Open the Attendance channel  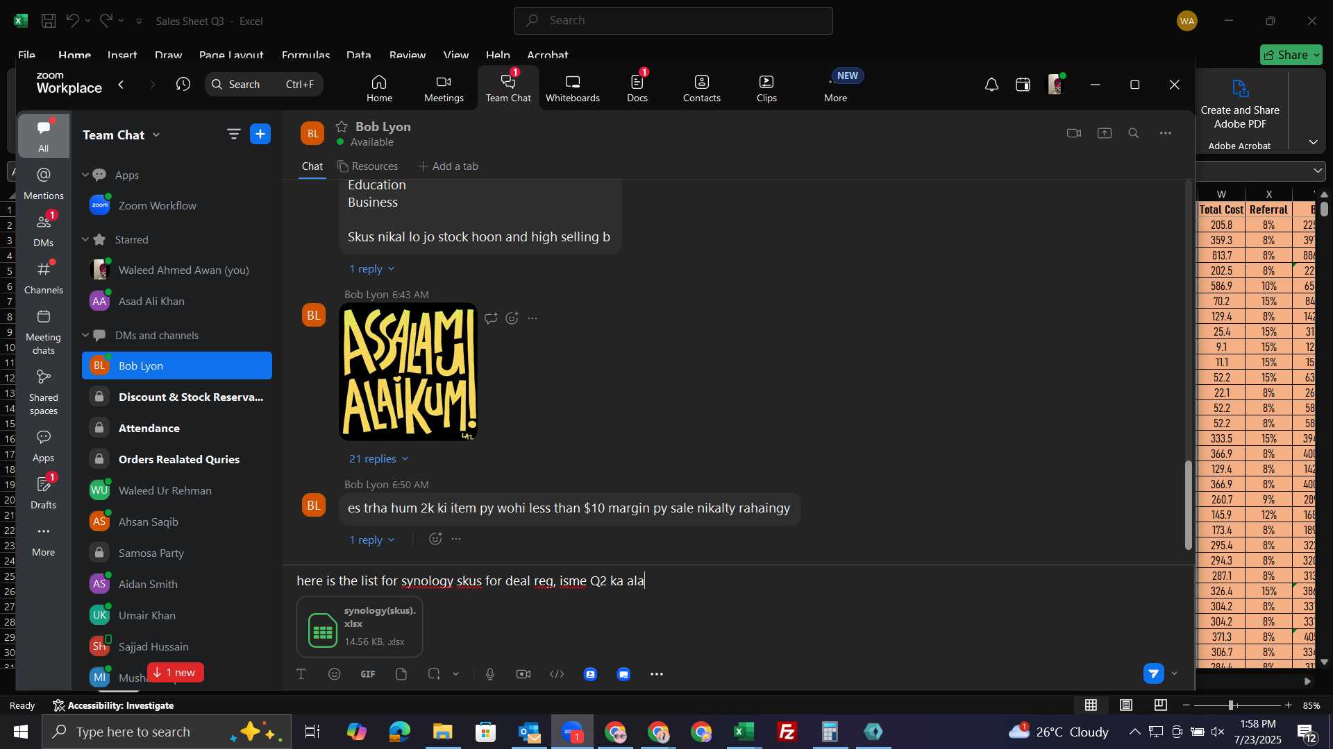(x=177, y=428)
